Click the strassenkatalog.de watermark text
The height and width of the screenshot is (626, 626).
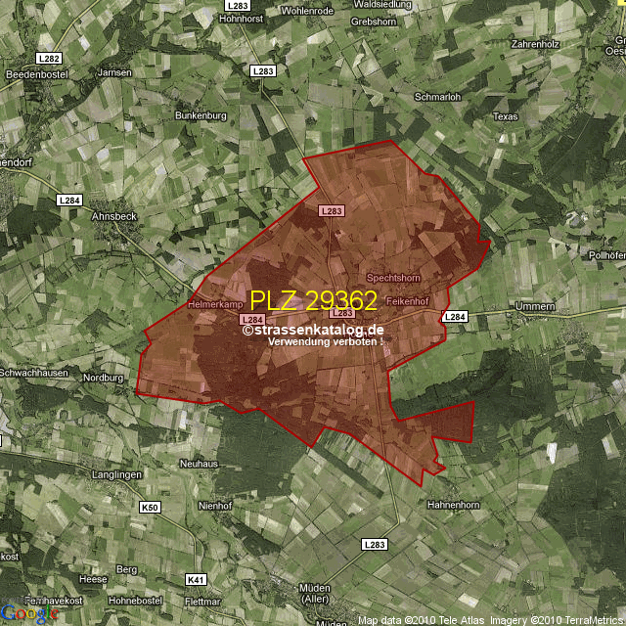tap(313, 331)
